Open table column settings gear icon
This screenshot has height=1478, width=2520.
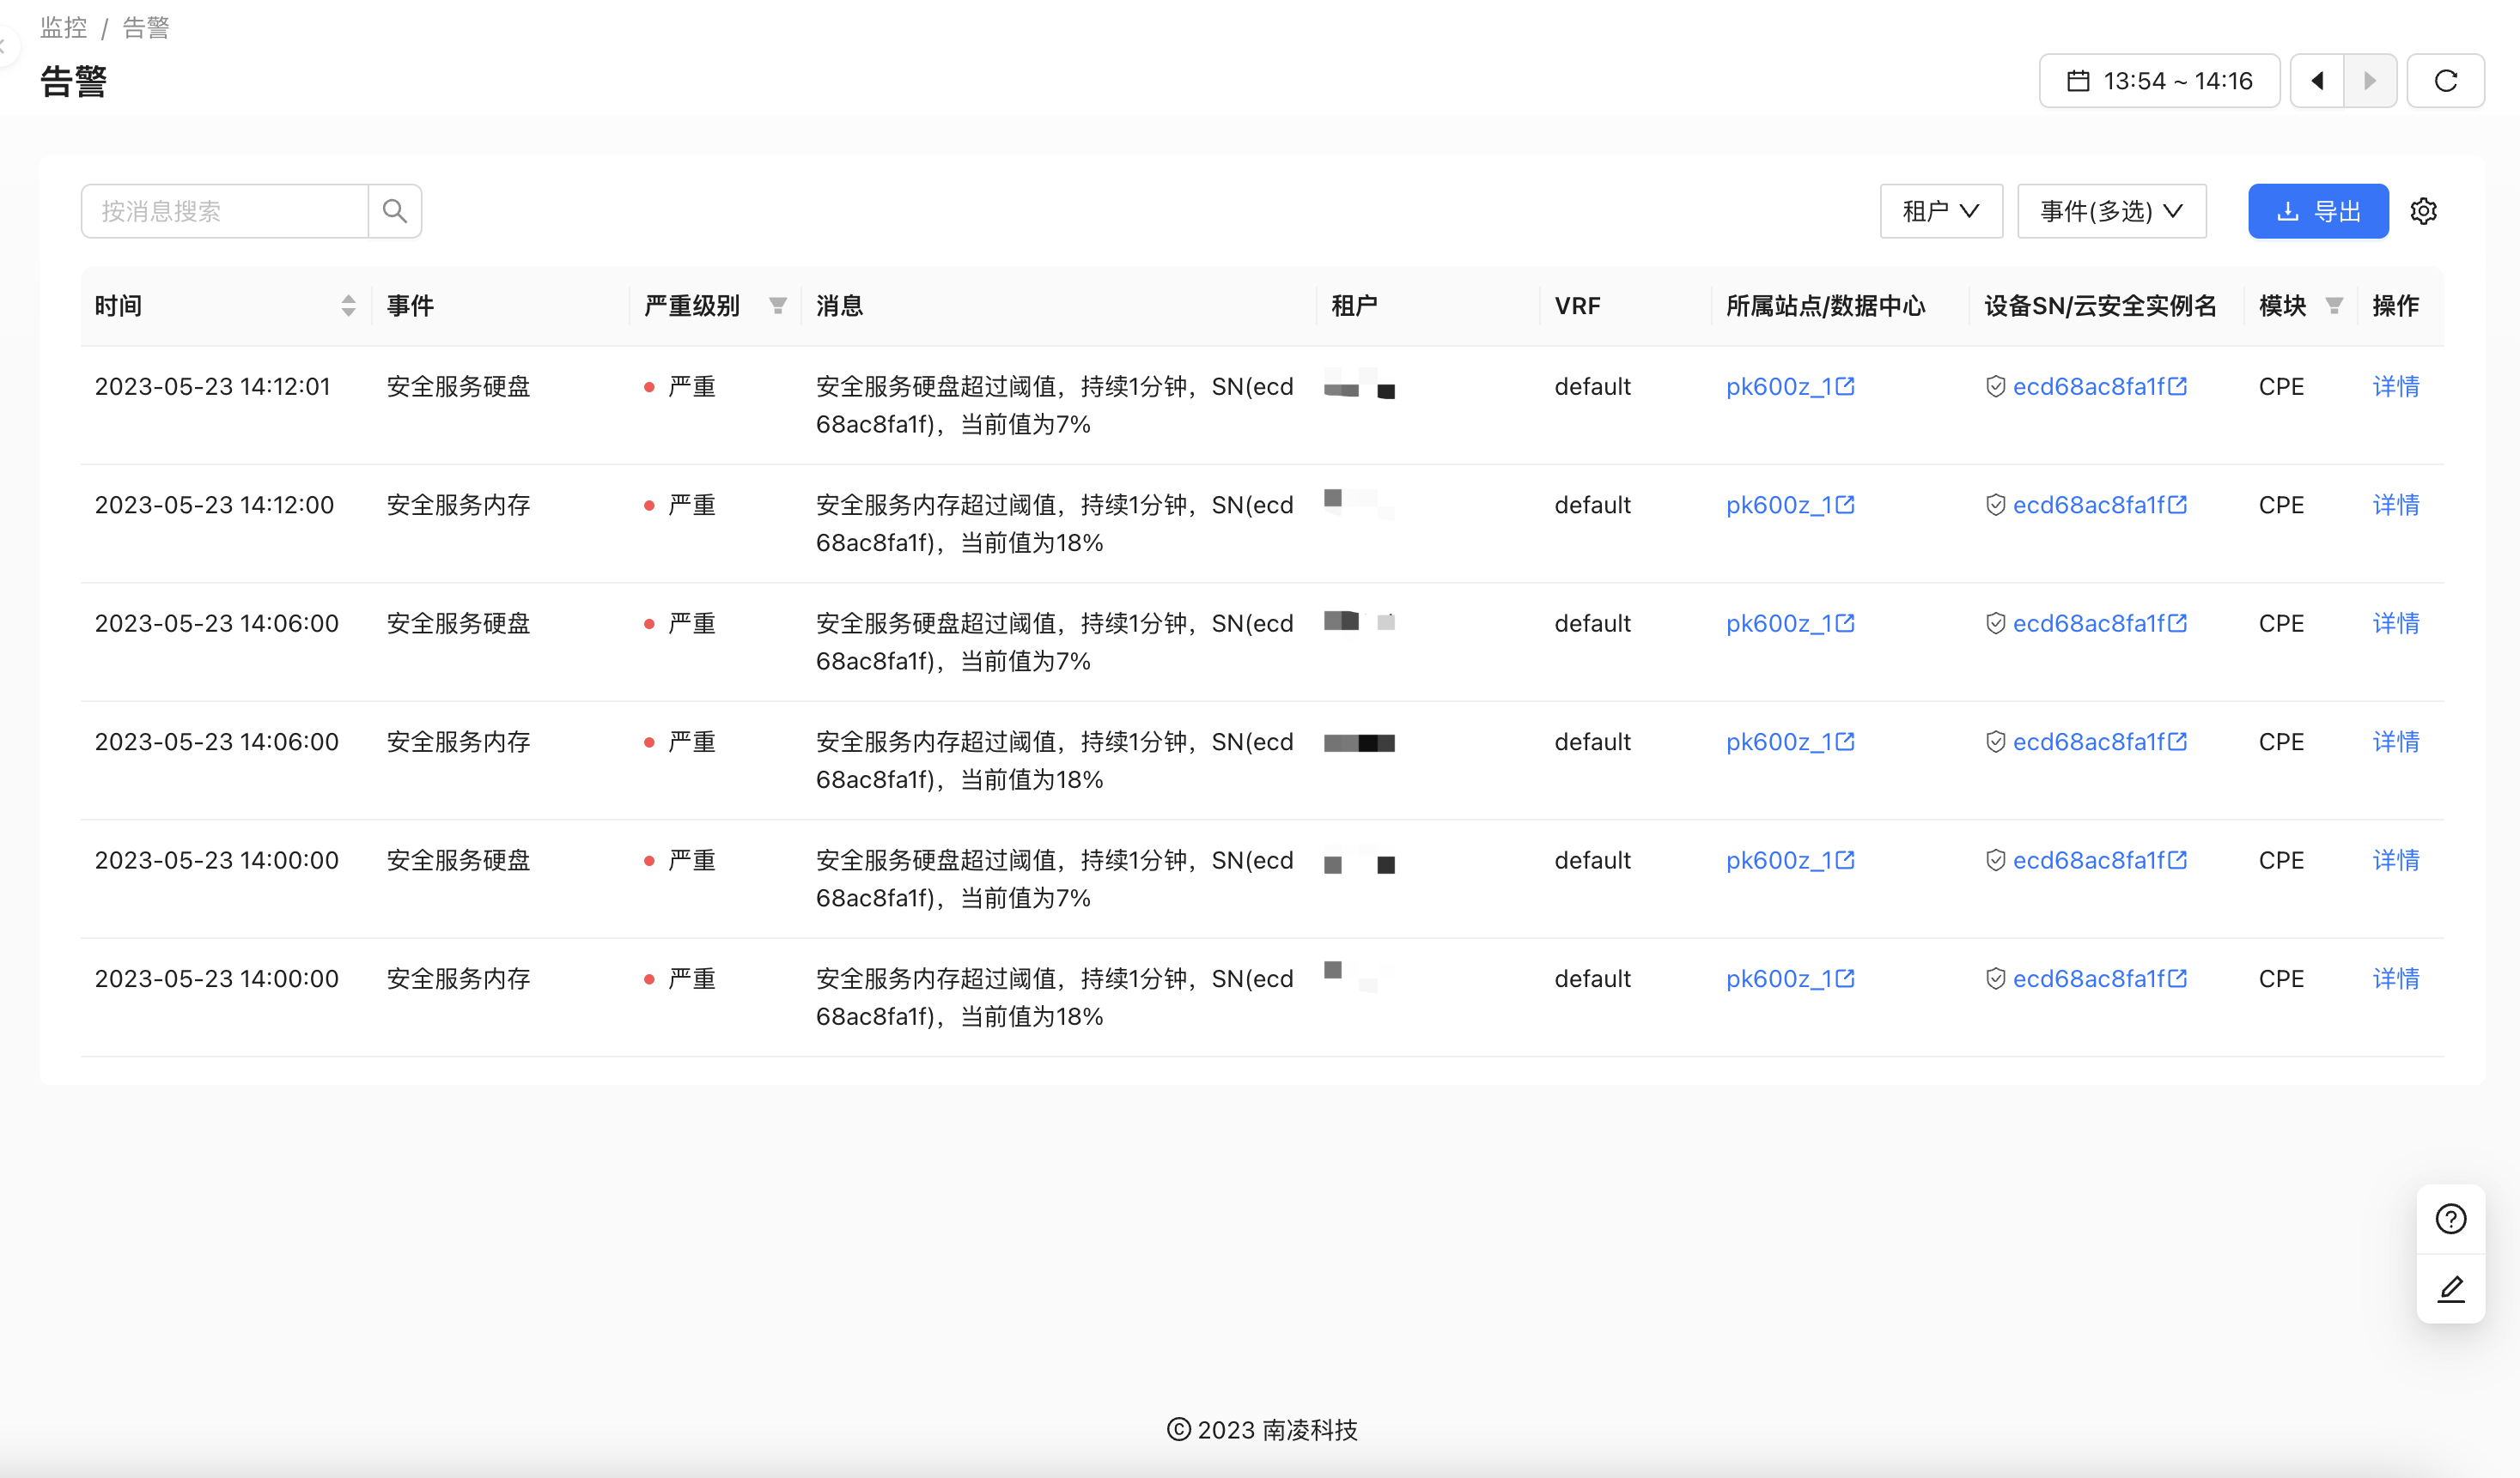coord(2423,211)
